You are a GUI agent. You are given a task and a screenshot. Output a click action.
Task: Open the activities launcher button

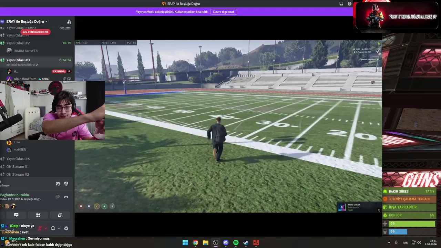[38, 215]
